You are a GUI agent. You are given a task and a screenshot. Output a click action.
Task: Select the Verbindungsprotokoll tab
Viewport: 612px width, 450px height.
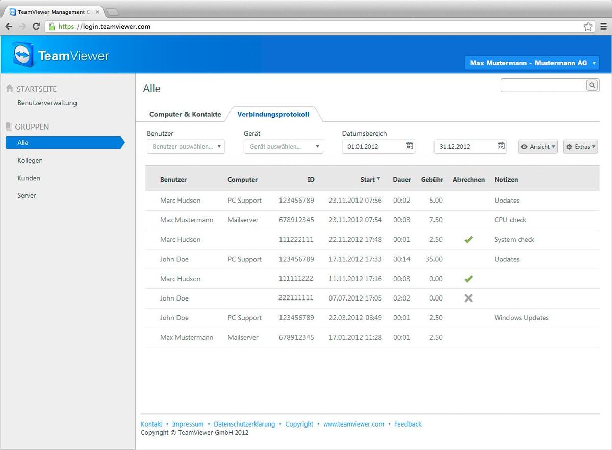[x=273, y=114]
